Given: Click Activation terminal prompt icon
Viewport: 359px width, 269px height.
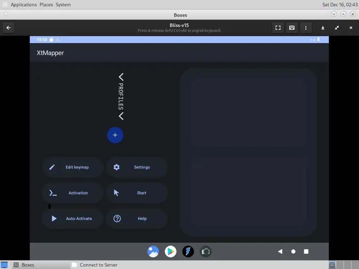Looking at the screenshot, I should (x=53, y=193).
